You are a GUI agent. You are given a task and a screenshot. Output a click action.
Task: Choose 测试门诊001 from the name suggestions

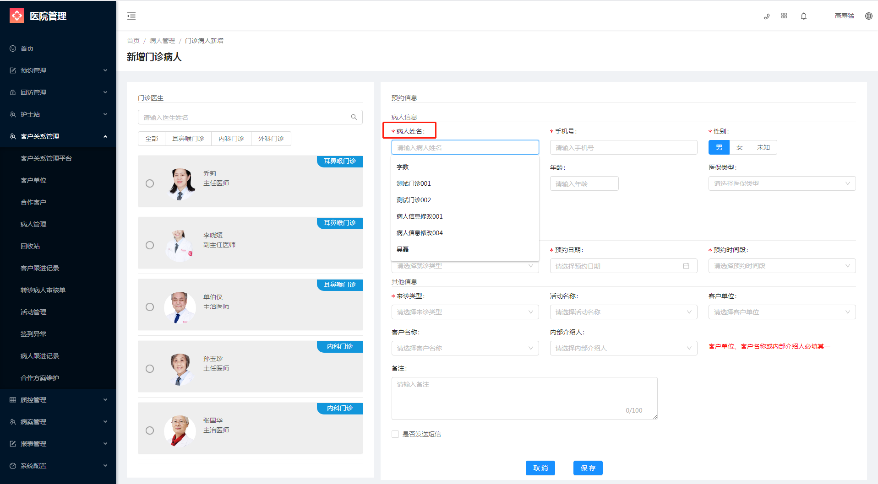click(x=465, y=183)
